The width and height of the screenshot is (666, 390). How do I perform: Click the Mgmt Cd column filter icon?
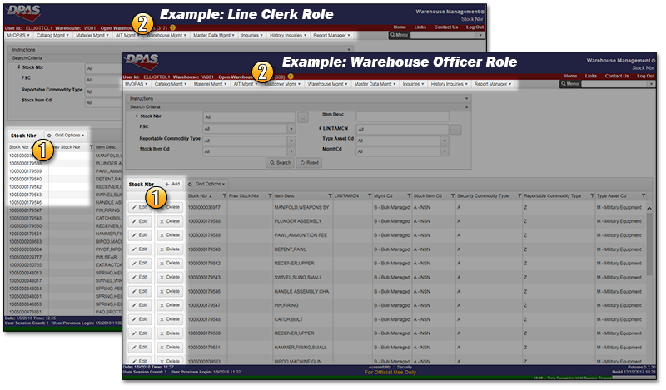tap(409, 196)
